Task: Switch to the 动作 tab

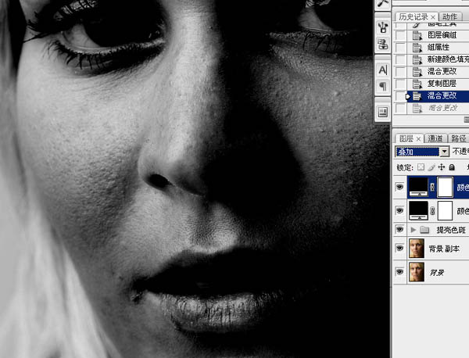Action: click(x=449, y=16)
